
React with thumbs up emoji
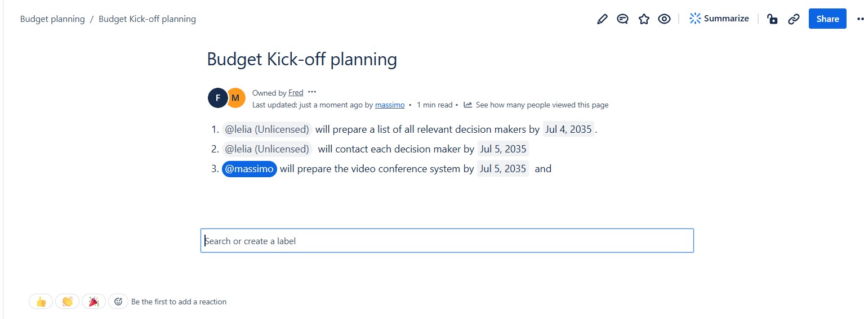tap(41, 302)
